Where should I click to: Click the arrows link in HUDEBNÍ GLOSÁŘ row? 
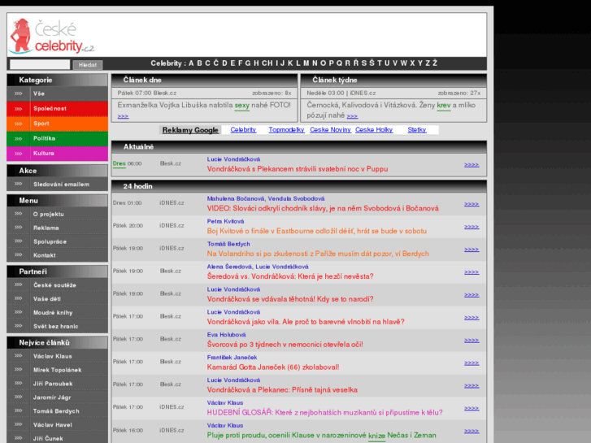[x=471, y=408]
